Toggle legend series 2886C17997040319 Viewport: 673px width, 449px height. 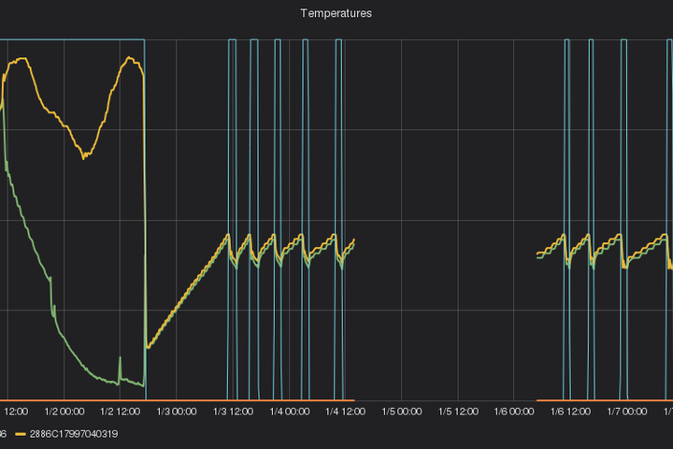(x=74, y=434)
